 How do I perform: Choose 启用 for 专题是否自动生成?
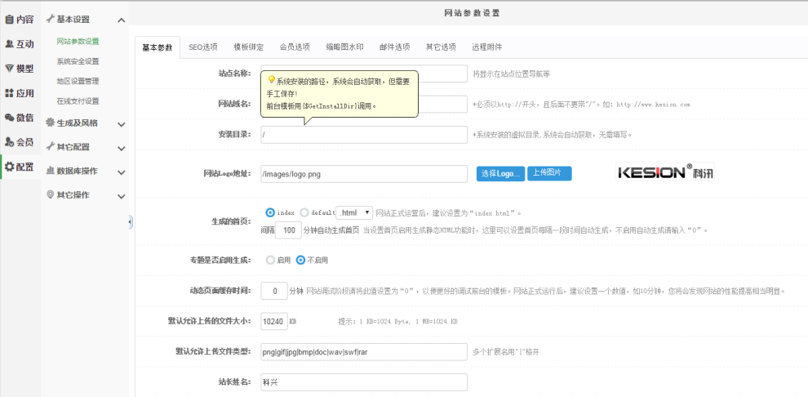[270, 261]
